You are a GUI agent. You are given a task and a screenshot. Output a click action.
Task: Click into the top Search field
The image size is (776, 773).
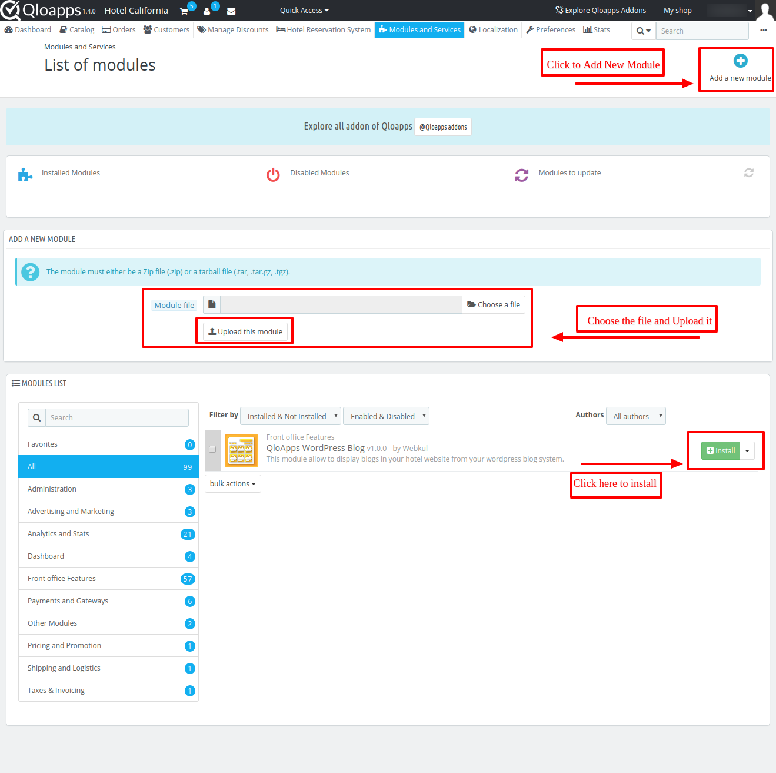click(x=702, y=31)
